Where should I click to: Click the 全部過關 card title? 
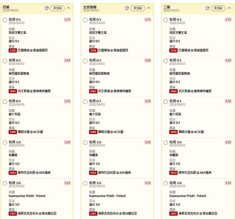pyautogui.click(x=90, y=7)
